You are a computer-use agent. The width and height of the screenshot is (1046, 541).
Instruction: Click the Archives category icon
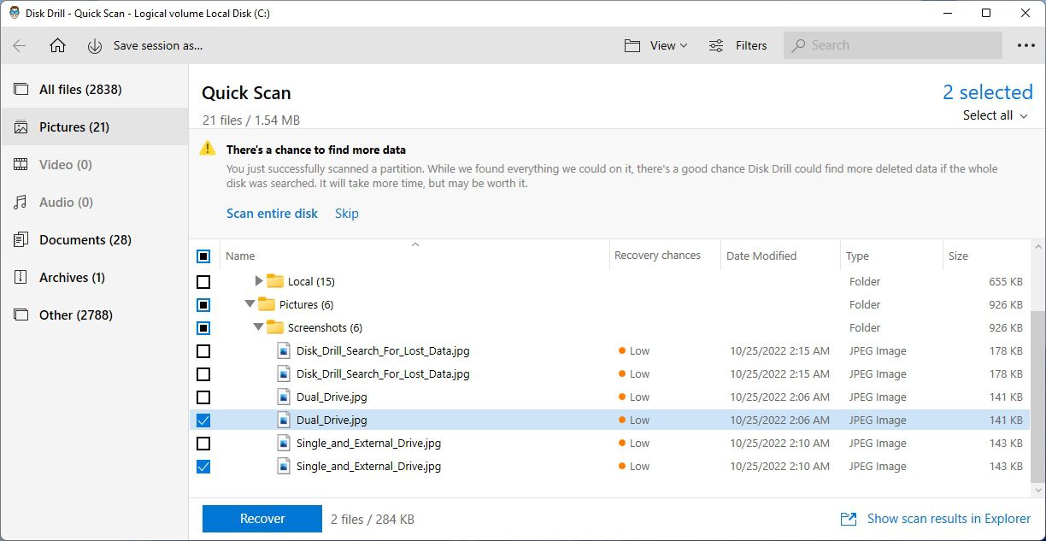(x=21, y=277)
